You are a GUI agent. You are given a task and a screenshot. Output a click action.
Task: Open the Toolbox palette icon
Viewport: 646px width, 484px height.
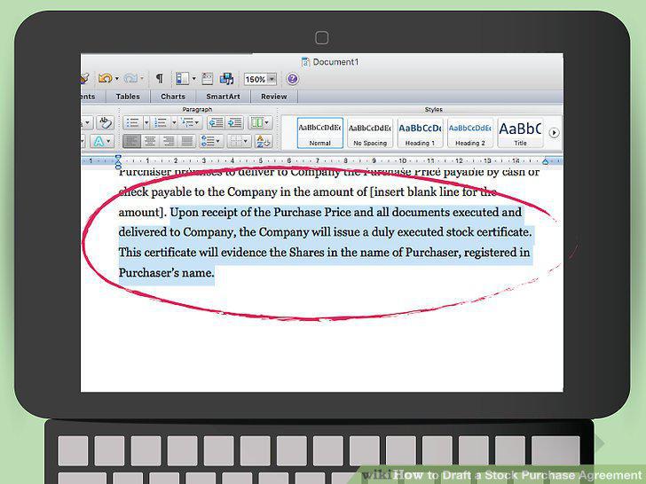coord(208,79)
